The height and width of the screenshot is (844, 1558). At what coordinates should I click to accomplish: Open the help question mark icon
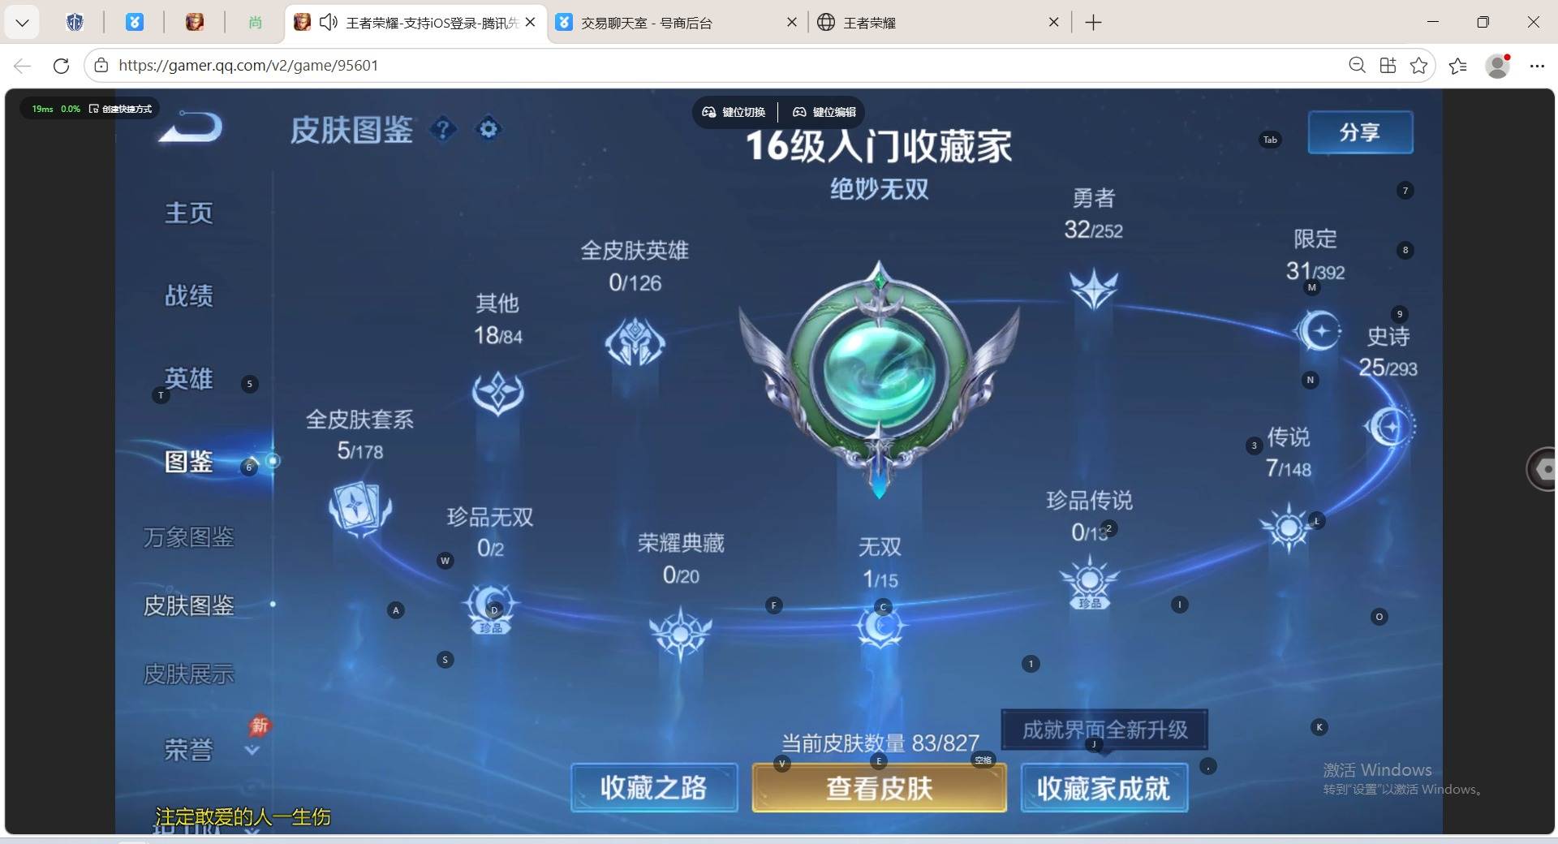point(443,128)
